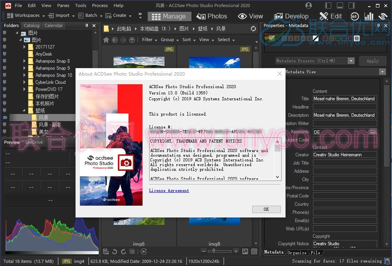The height and width of the screenshot is (266, 392).
Task: Open the Message Center eye icon
Action: (383, 16)
